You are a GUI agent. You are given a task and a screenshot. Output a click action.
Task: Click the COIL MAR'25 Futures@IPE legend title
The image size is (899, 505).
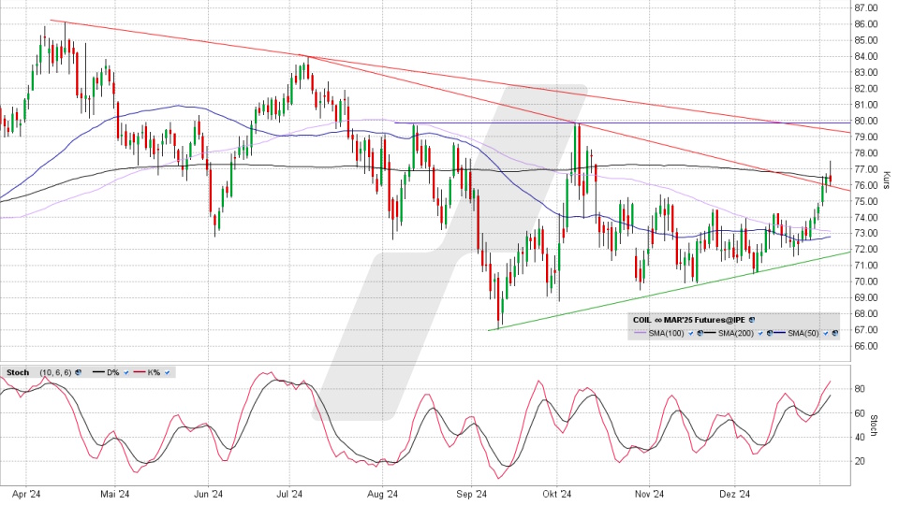click(688, 320)
